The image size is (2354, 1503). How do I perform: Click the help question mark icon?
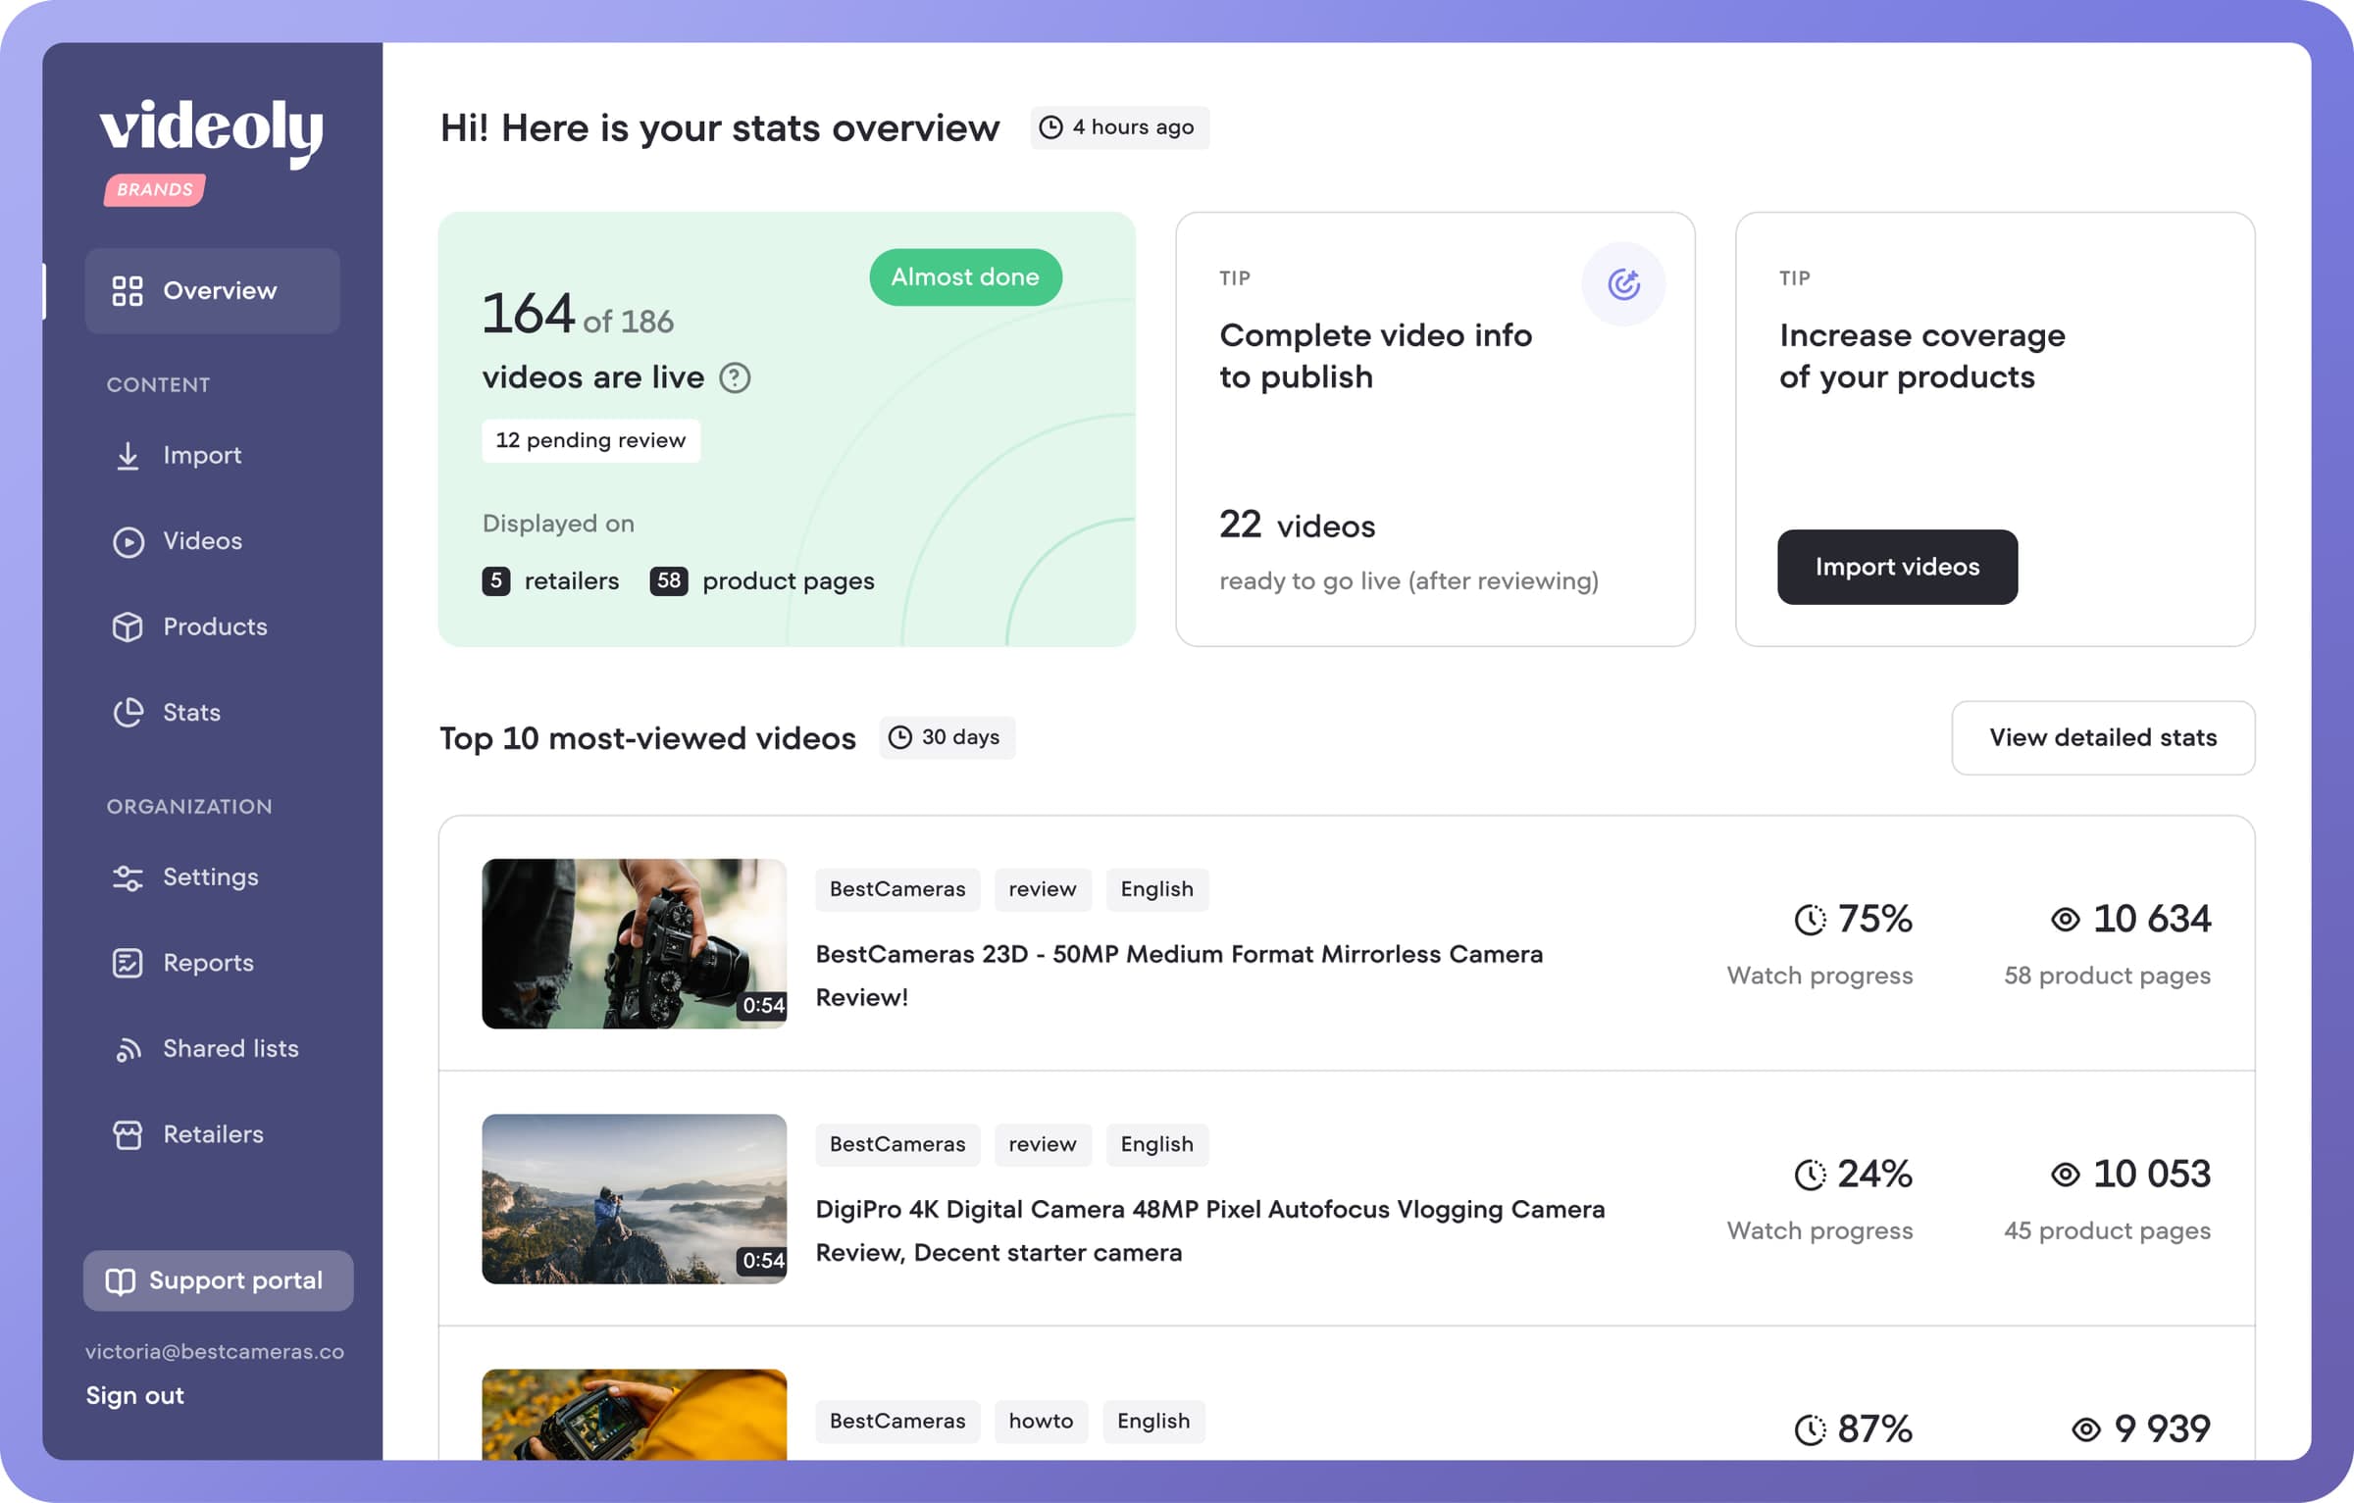pyautogui.click(x=735, y=377)
